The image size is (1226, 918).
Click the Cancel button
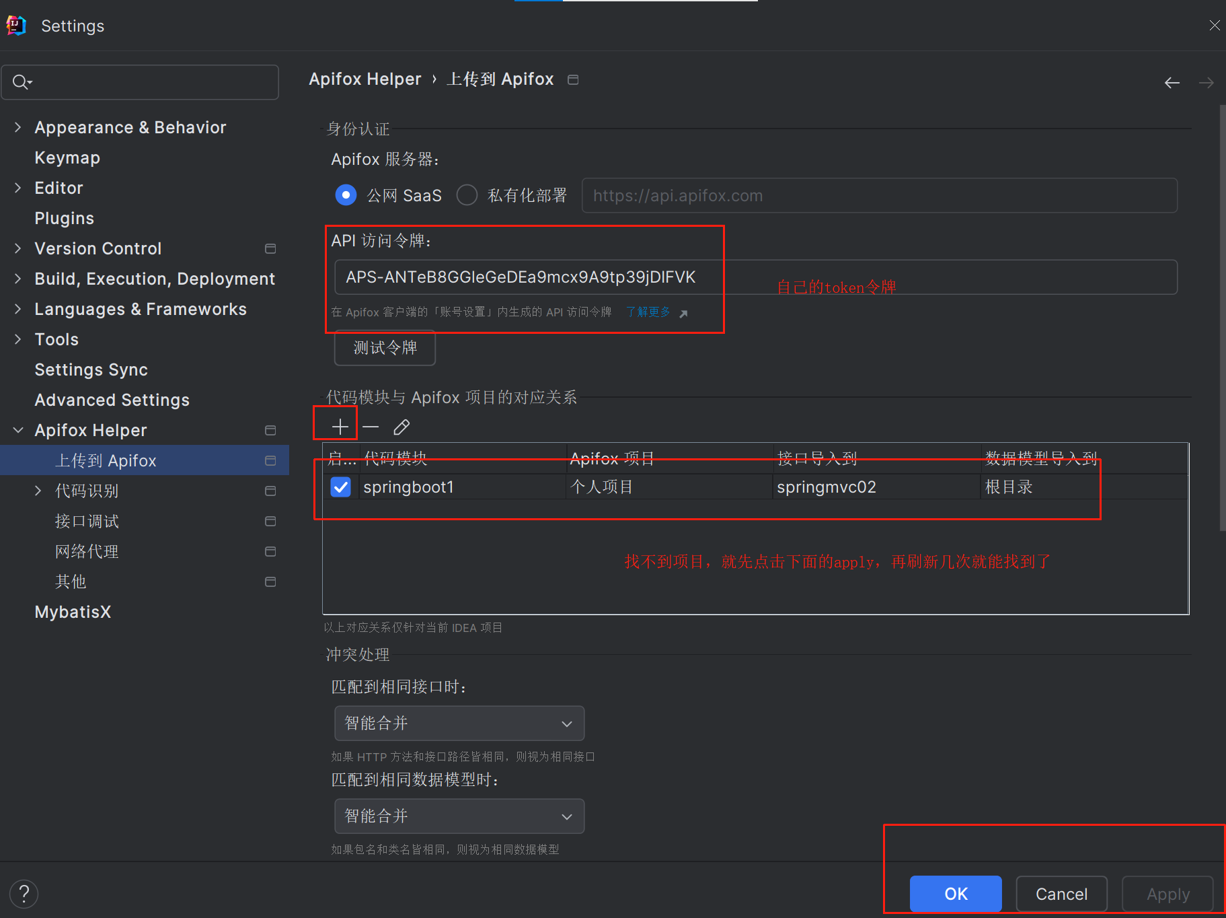[x=1061, y=894]
